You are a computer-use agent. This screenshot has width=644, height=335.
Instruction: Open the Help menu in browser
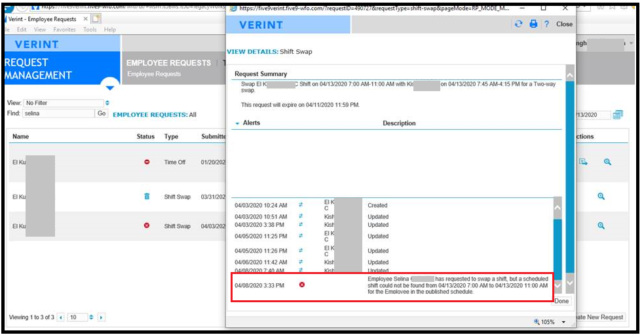point(109,30)
